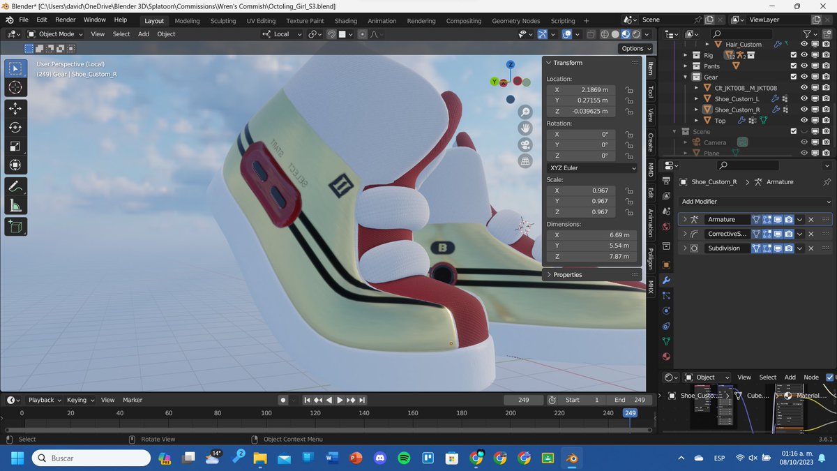The image size is (837, 471).
Task: Activate the 3D Cursor tool
Action: [16, 87]
